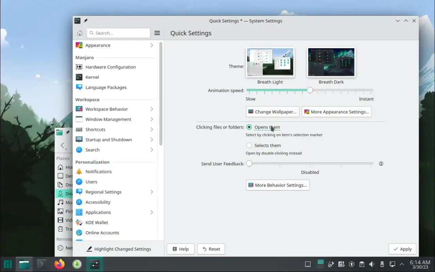The width and height of the screenshot is (435, 272).
Task: Click the volume icon in system tray
Action: coord(372,264)
